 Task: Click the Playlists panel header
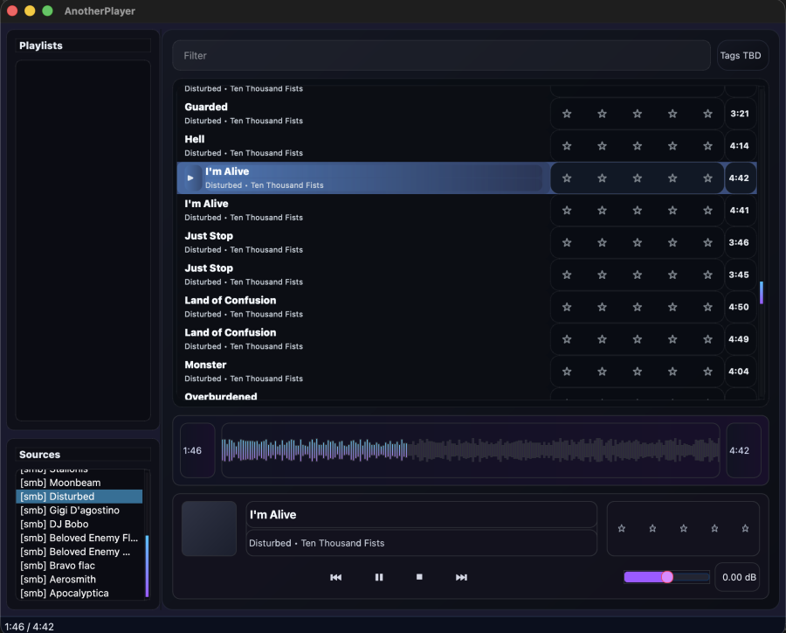83,45
